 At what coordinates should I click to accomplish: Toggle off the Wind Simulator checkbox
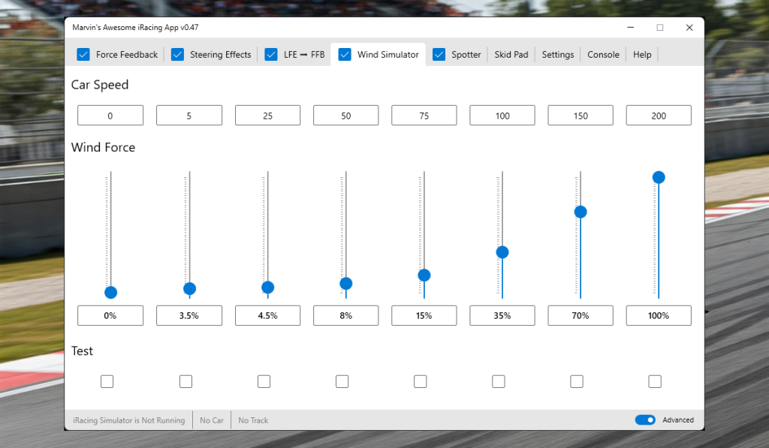click(x=345, y=54)
